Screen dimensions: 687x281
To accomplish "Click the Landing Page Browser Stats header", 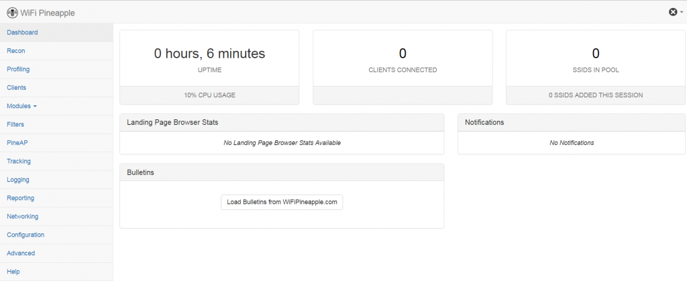I will tap(282, 123).
